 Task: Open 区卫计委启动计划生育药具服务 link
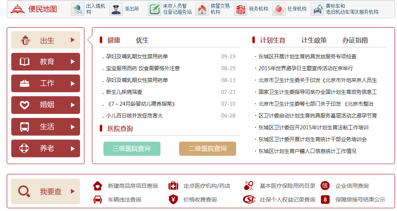(317, 116)
